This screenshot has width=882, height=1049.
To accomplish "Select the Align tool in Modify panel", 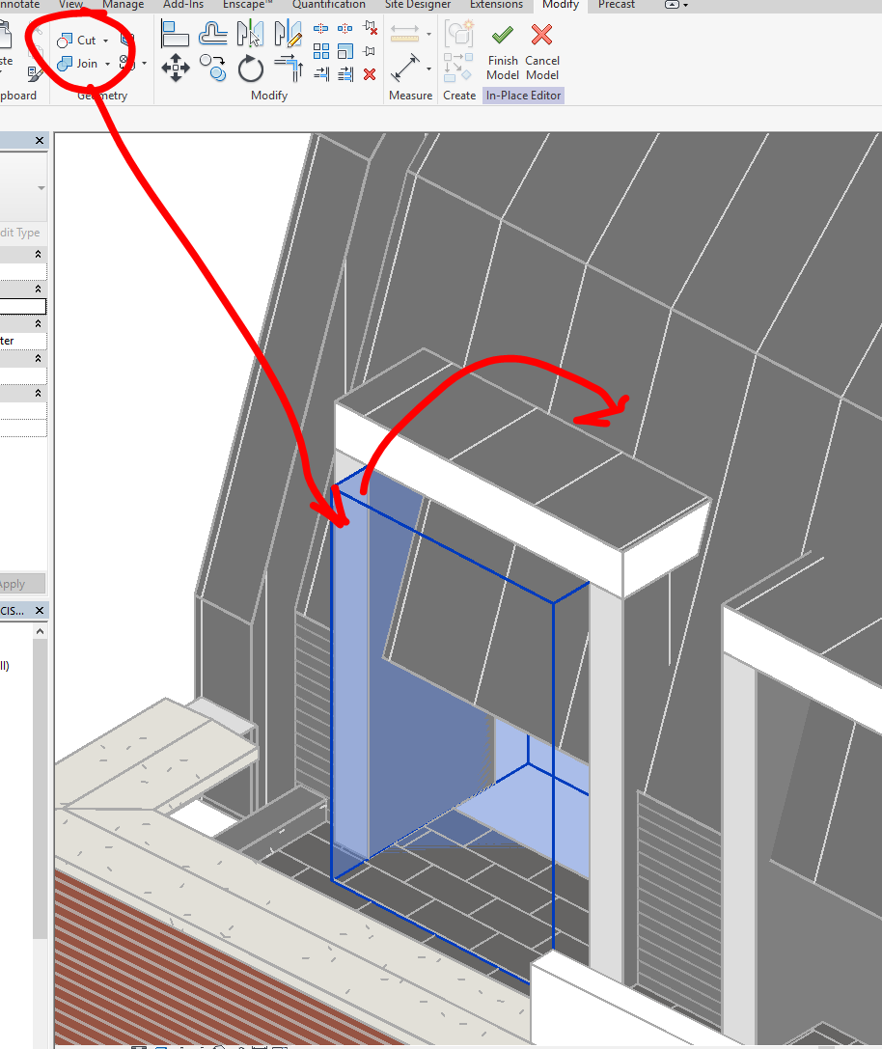I will (175, 33).
